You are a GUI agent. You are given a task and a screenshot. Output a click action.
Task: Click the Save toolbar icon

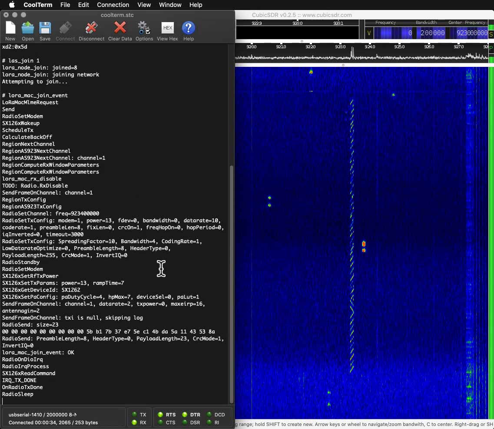click(45, 29)
